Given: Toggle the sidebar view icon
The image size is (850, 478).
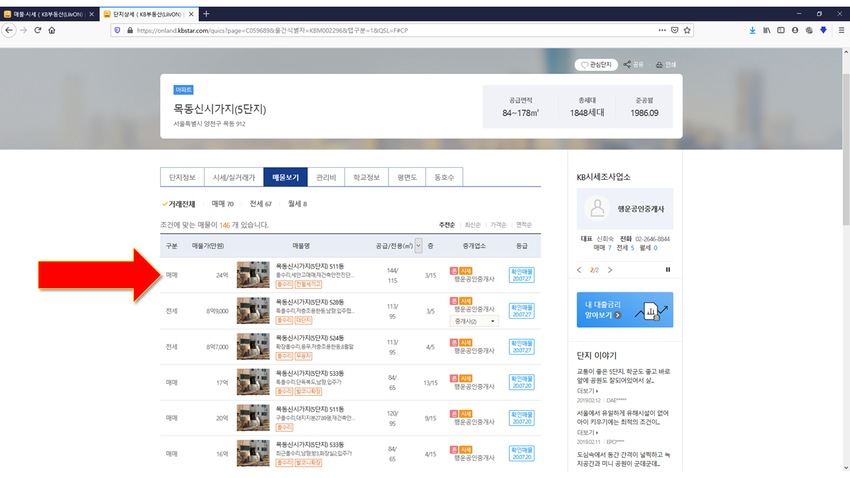Looking at the screenshot, I should coord(781,30).
